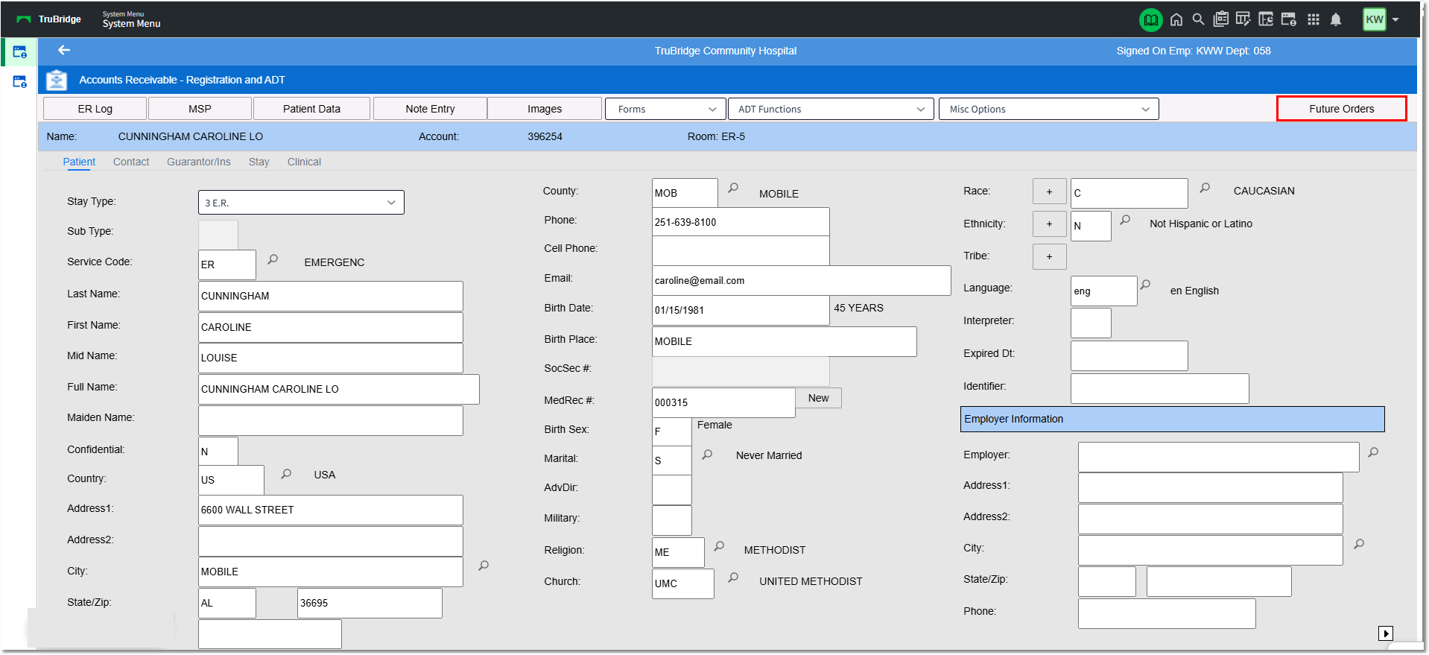The image size is (1429, 655).
Task: Open the table edit pencil icon
Action: click(1243, 19)
